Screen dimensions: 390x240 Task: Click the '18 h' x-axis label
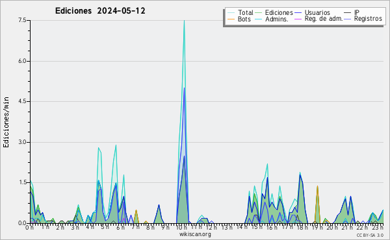click(302, 227)
